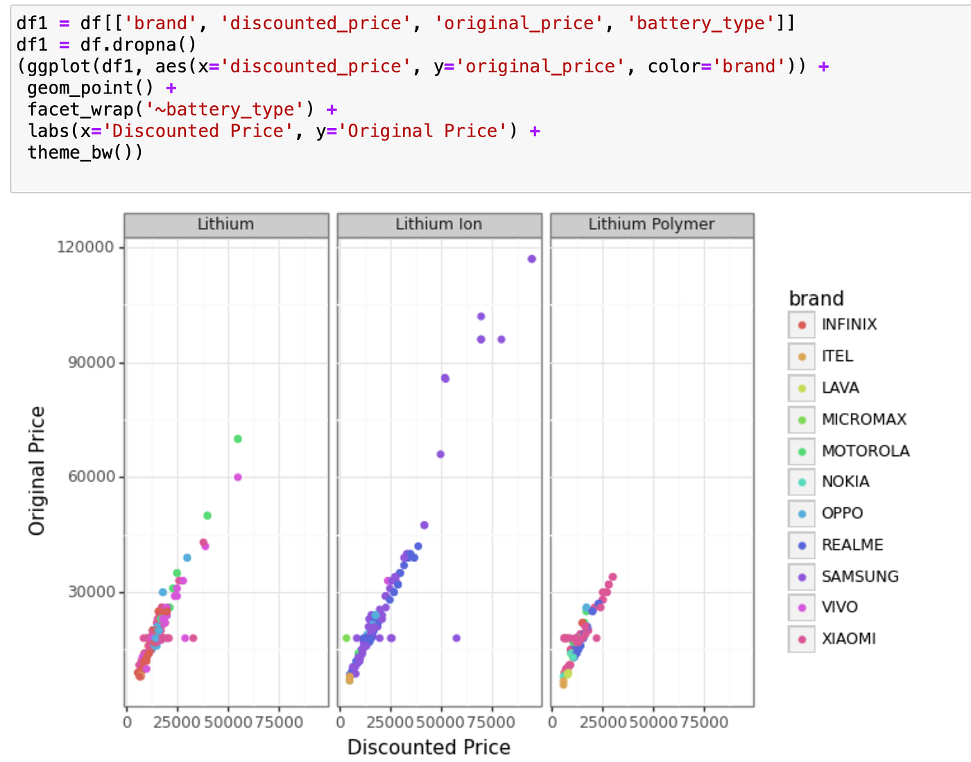Select the XIAOMI legend color swatch

click(x=802, y=639)
